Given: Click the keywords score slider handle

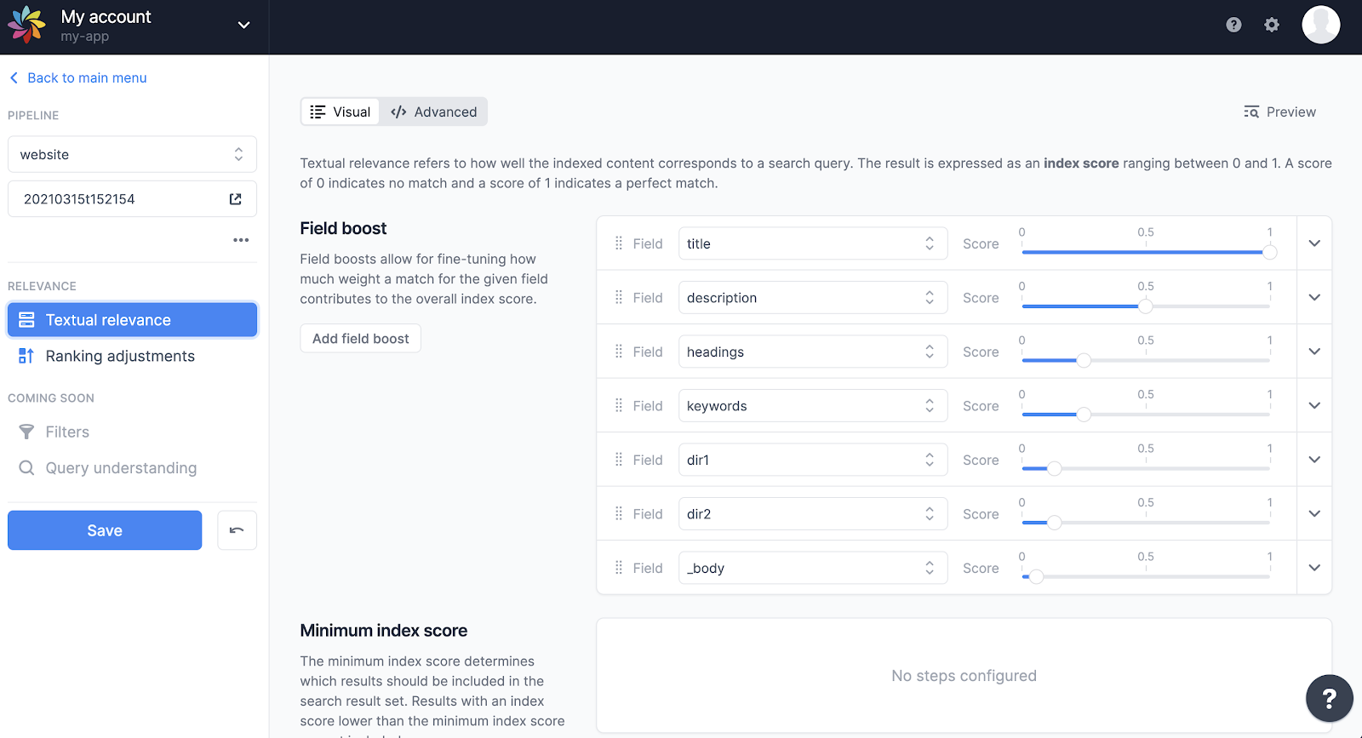Looking at the screenshot, I should (1084, 415).
